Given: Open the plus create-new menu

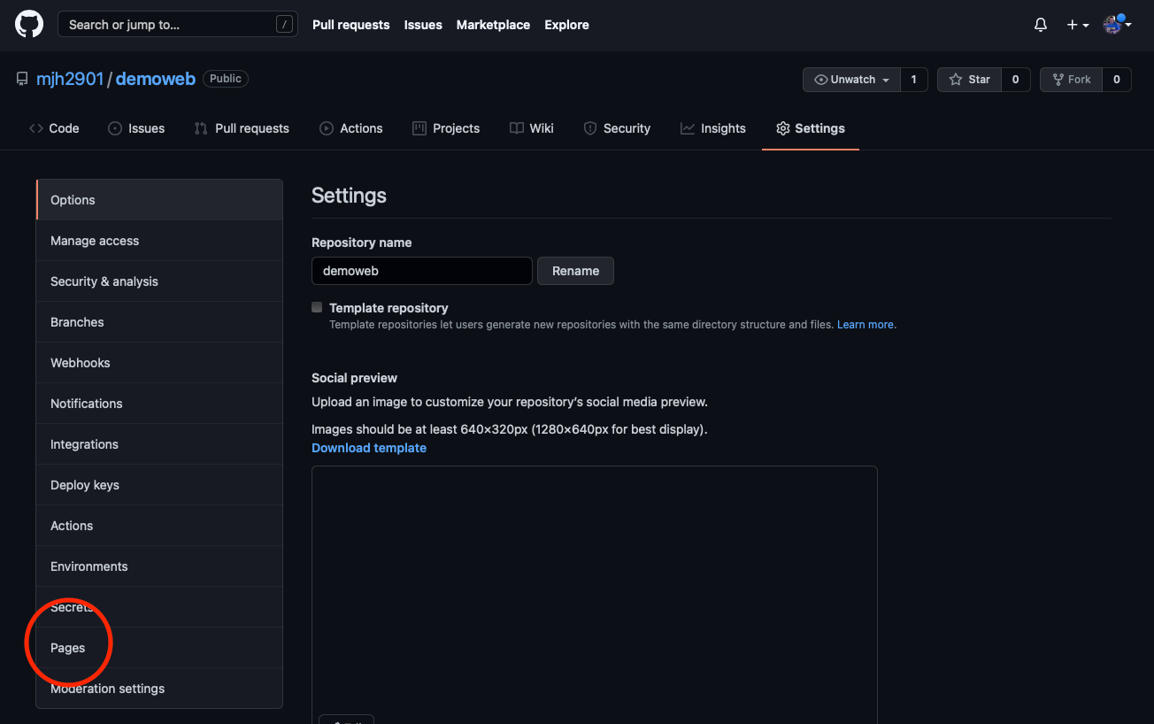Looking at the screenshot, I should [x=1077, y=25].
